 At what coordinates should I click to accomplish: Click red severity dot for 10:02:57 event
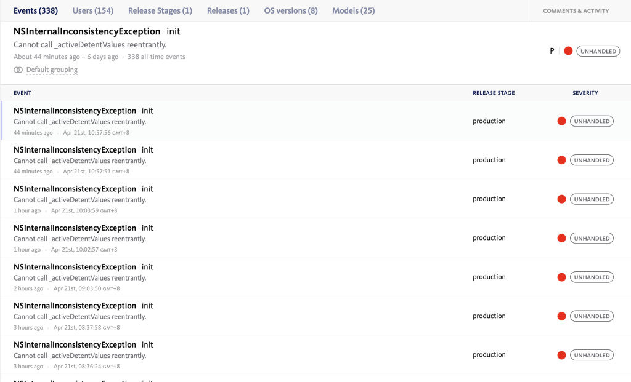coord(561,238)
